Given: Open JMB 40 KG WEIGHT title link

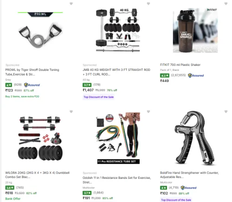Looking at the screenshot, I should (116, 72).
